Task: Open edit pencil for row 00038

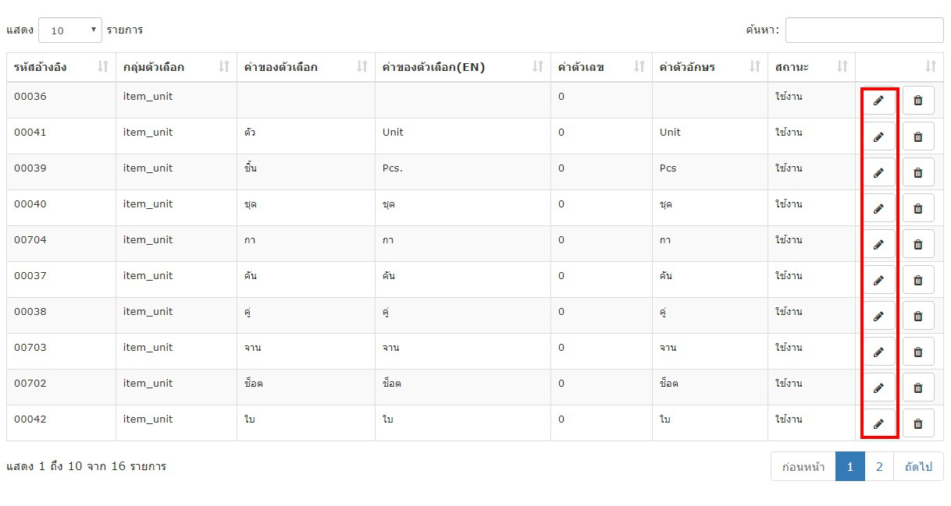Action: coord(879,316)
